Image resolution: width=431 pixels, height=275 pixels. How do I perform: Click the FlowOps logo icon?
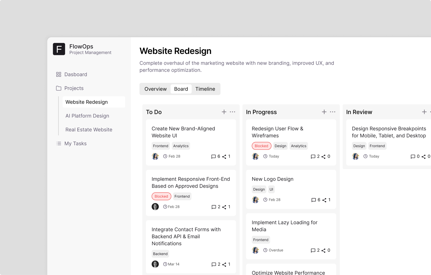59,49
